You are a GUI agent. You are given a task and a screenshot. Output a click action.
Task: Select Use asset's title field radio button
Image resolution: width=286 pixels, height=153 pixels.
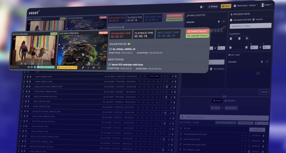[231, 20]
